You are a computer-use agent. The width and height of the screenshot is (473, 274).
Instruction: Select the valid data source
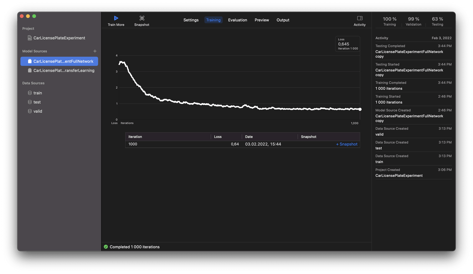[38, 111]
